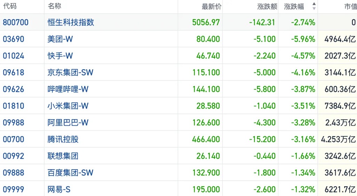Viewport: 357px width, 196px height.
Task: Click 哔哩哔哩 market cap 600.36亿
Action: (x=340, y=89)
